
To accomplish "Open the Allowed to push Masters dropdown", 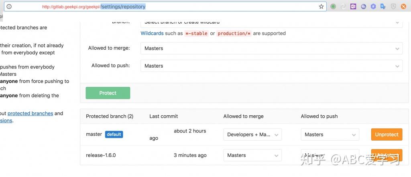I will coord(271,66).
